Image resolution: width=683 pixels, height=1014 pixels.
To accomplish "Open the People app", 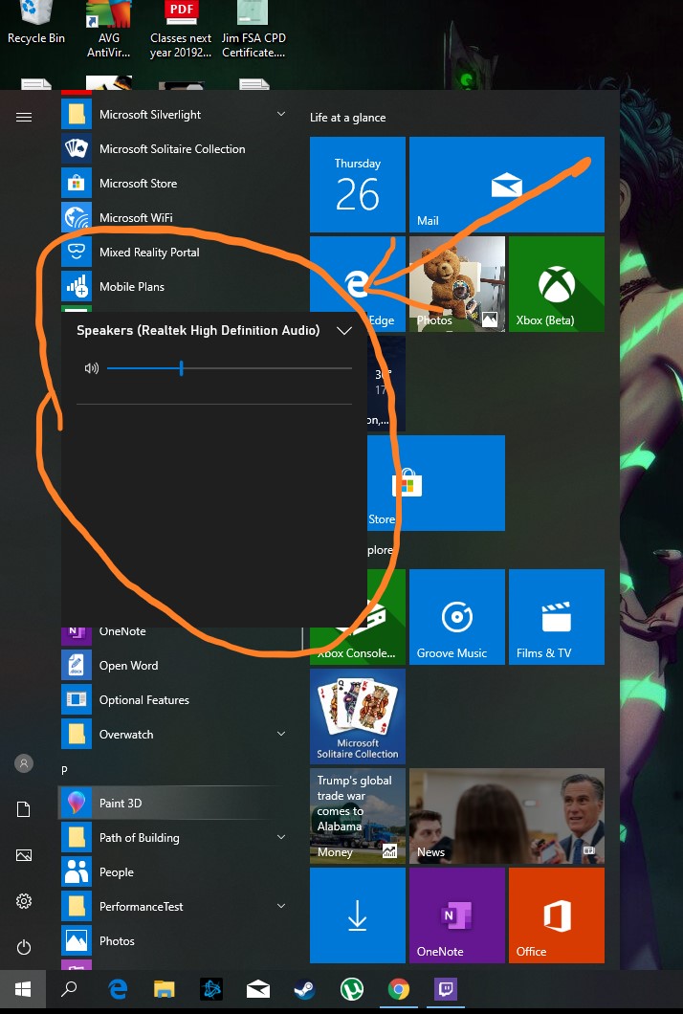I will pos(175,871).
